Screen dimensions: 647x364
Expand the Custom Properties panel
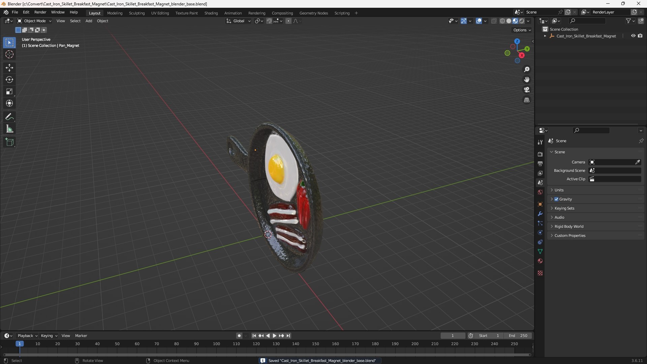tap(595, 236)
